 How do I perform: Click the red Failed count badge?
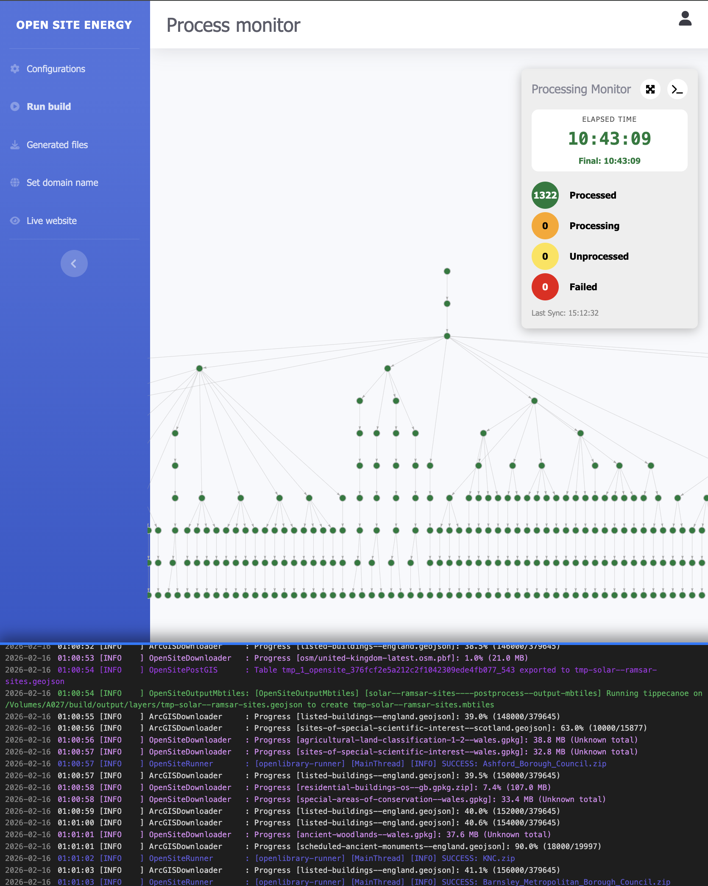coord(545,287)
